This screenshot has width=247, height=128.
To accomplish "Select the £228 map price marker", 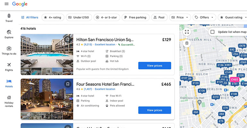I will point(241,76).
